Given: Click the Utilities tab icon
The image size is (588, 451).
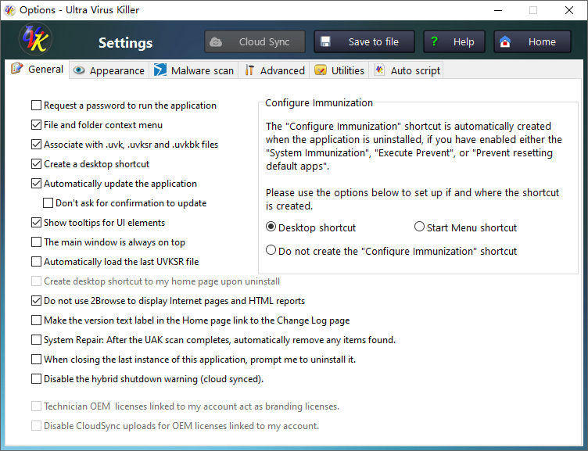Looking at the screenshot, I should coord(321,70).
